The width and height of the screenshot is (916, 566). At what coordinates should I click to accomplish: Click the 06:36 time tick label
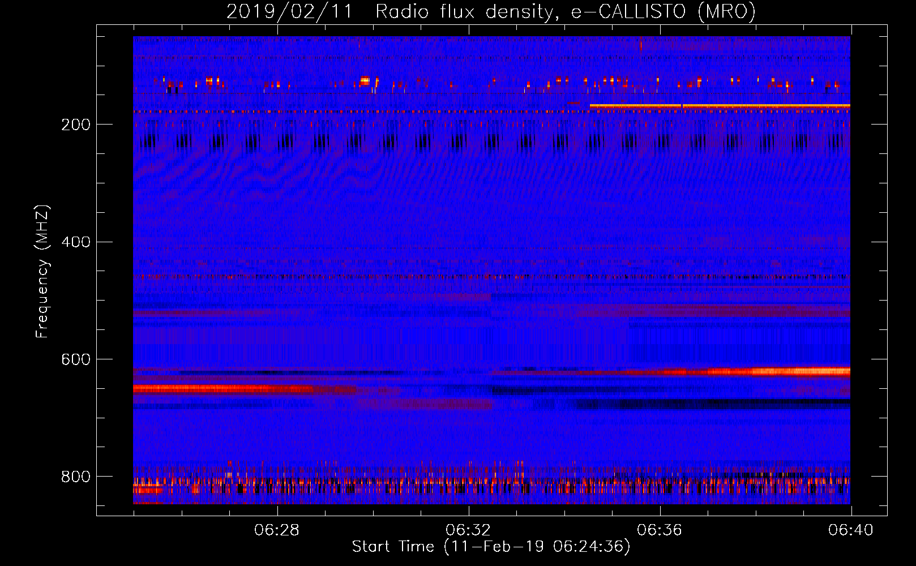click(x=660, y=530)
